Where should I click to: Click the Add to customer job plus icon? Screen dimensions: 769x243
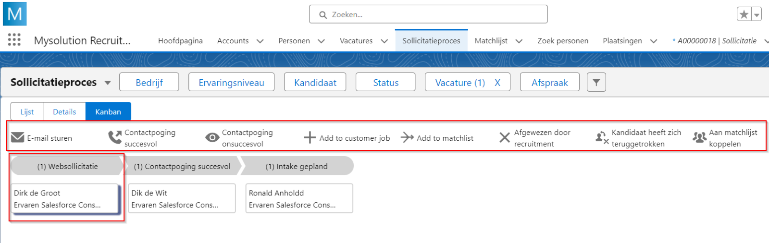point(310,138)
